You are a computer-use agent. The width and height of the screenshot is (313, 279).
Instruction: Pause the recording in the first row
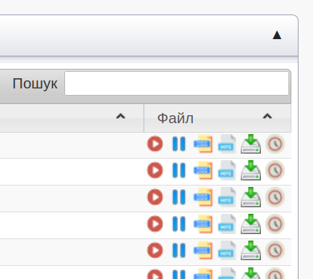click(x=179, y=144)
